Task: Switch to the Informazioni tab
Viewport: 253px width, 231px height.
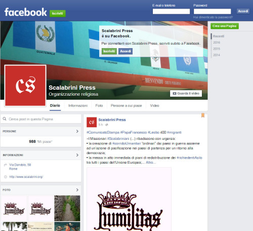Action: [78, 105]
